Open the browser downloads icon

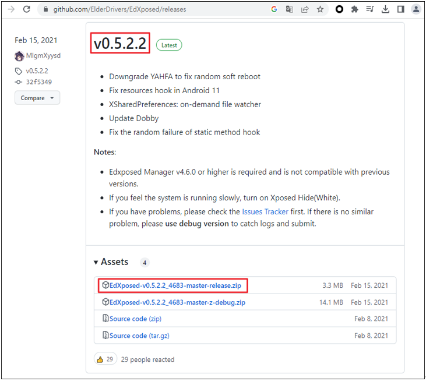coord(385,9)
